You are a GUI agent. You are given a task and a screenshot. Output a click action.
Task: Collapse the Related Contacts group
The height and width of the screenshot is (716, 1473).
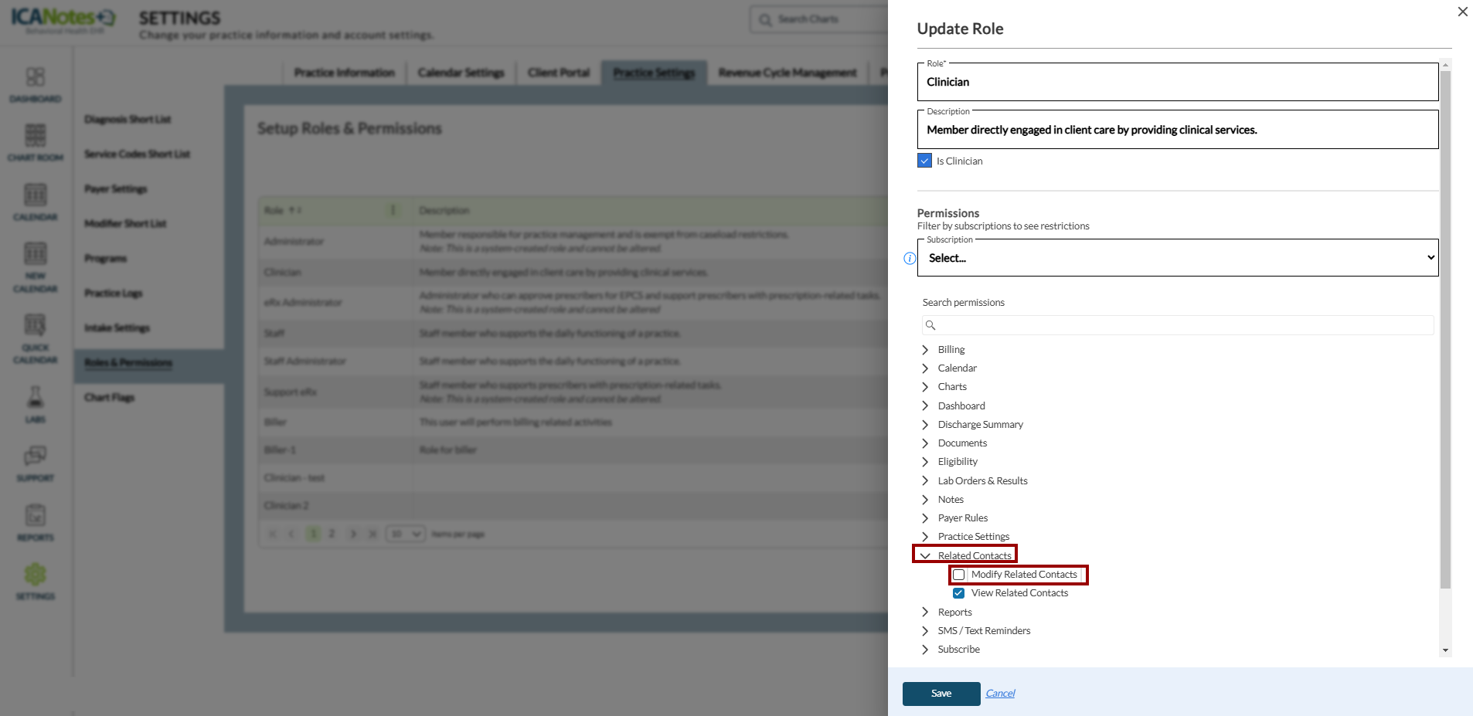pyautogui.click(x=925, y=556)
